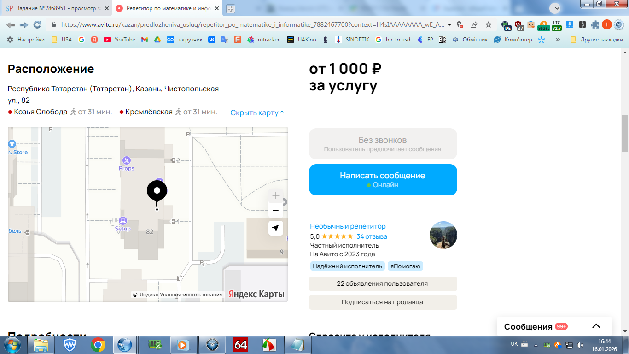Click the UK language indicator in tray
The height and width of the screenshot is (354, 629).
(514, 344)
